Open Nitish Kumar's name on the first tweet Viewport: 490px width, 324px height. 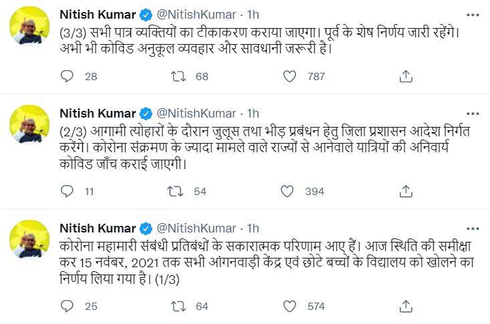98,14
